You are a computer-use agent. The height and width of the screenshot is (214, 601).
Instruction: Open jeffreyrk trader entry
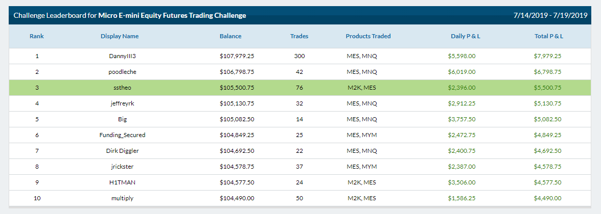[123, 103]
